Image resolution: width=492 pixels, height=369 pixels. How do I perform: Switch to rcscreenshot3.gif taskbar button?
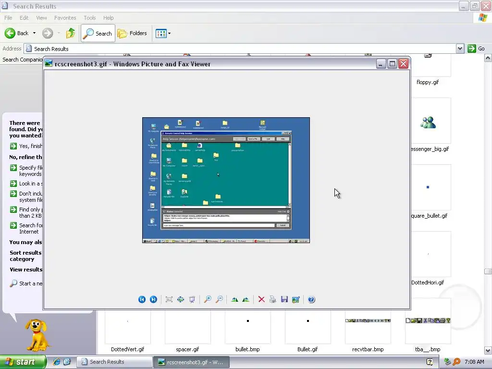(x=191, y=362)
